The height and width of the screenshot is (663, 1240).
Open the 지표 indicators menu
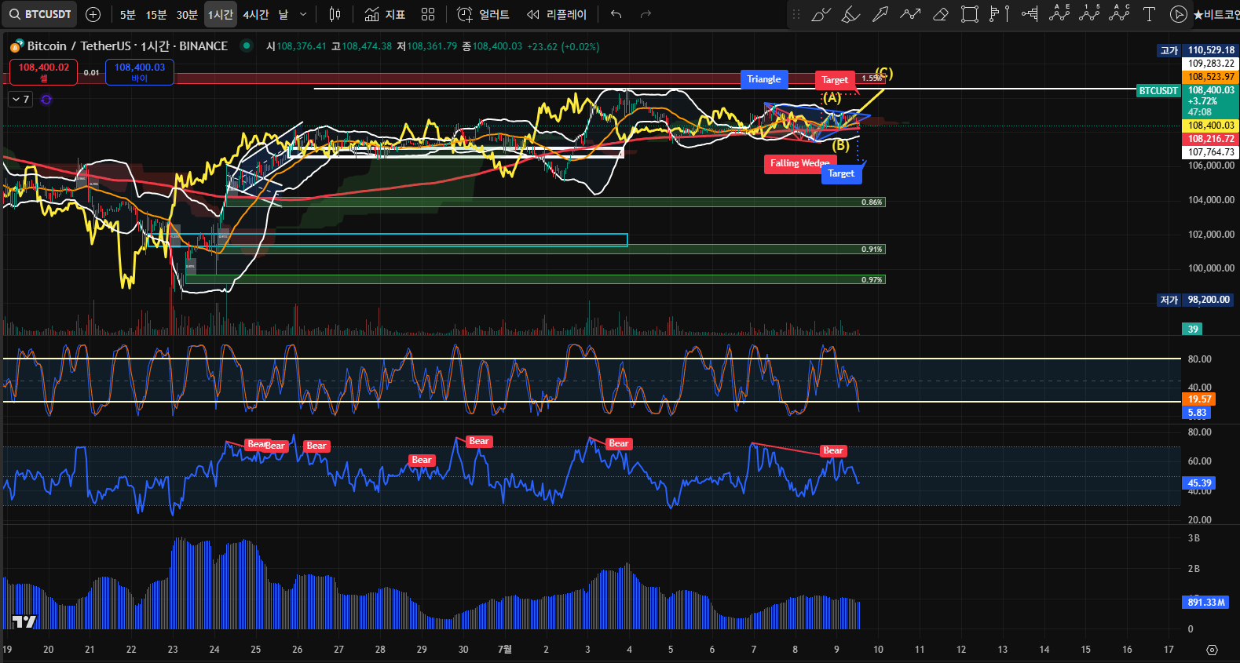point(386,14)
